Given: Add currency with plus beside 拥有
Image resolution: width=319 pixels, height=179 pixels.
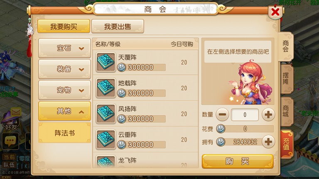Looking at the screenshot, I should 268,142.
